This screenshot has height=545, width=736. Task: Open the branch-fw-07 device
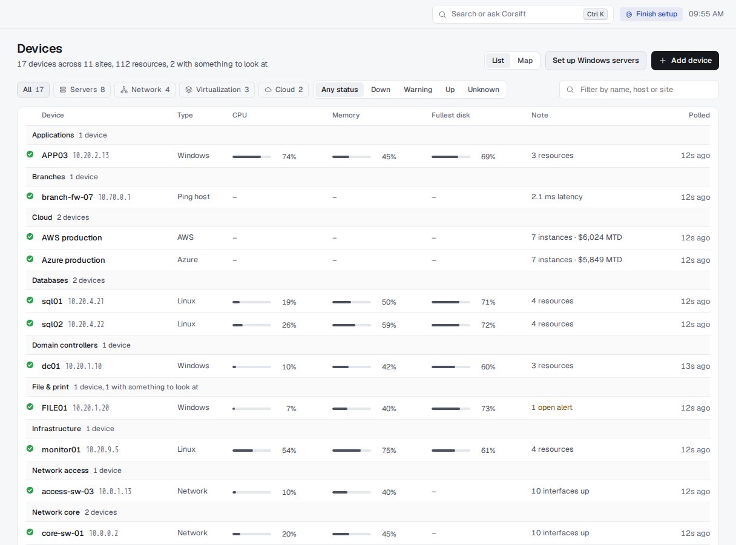coord(67,197)
